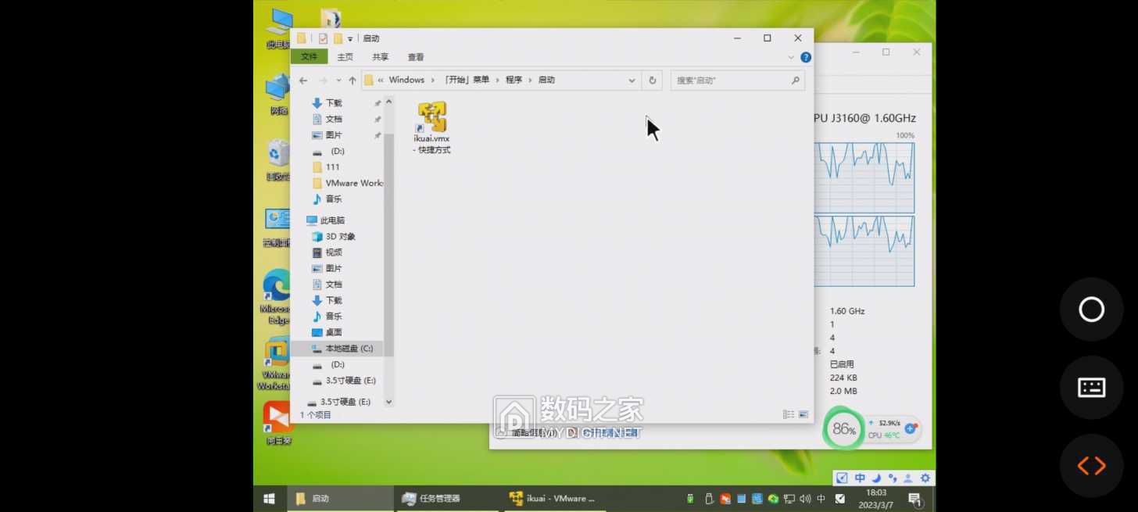Go up one folder level
Viewport: 1138px width, 512px height.
point(352,81)
